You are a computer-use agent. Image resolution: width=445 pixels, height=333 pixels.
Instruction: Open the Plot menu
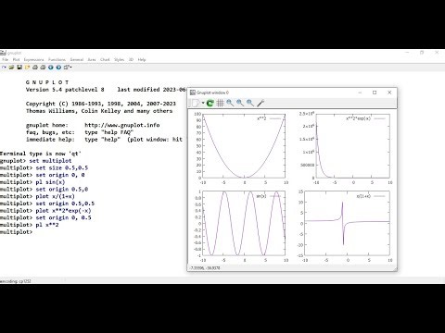pos(16,59)
